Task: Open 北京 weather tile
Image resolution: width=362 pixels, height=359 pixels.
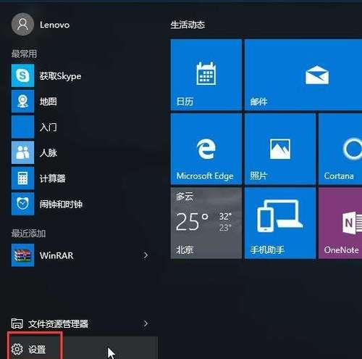Action: click(x=206, y=223)
